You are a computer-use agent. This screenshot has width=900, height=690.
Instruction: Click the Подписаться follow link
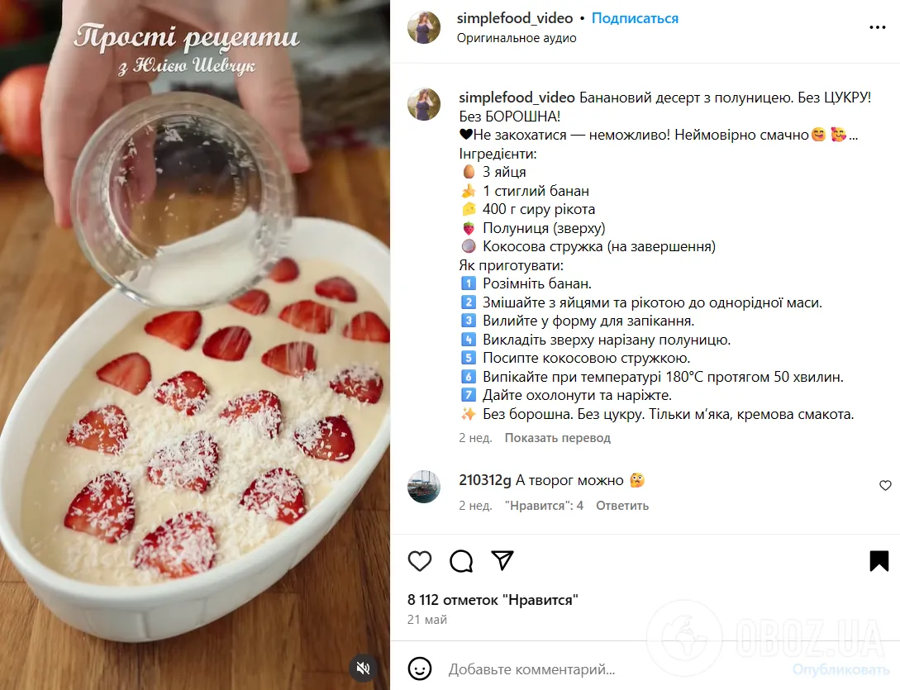click(x=635, y=18)
